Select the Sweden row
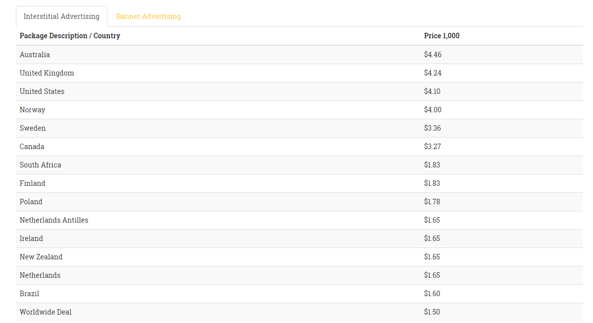 point(299,128)
